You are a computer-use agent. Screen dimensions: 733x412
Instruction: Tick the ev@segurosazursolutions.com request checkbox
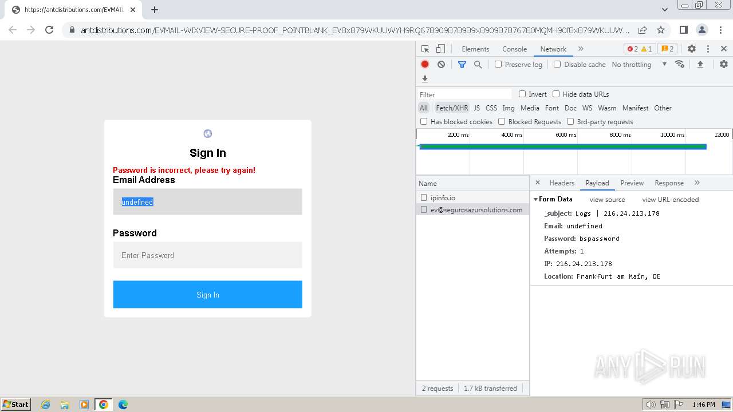pos(424,209)
